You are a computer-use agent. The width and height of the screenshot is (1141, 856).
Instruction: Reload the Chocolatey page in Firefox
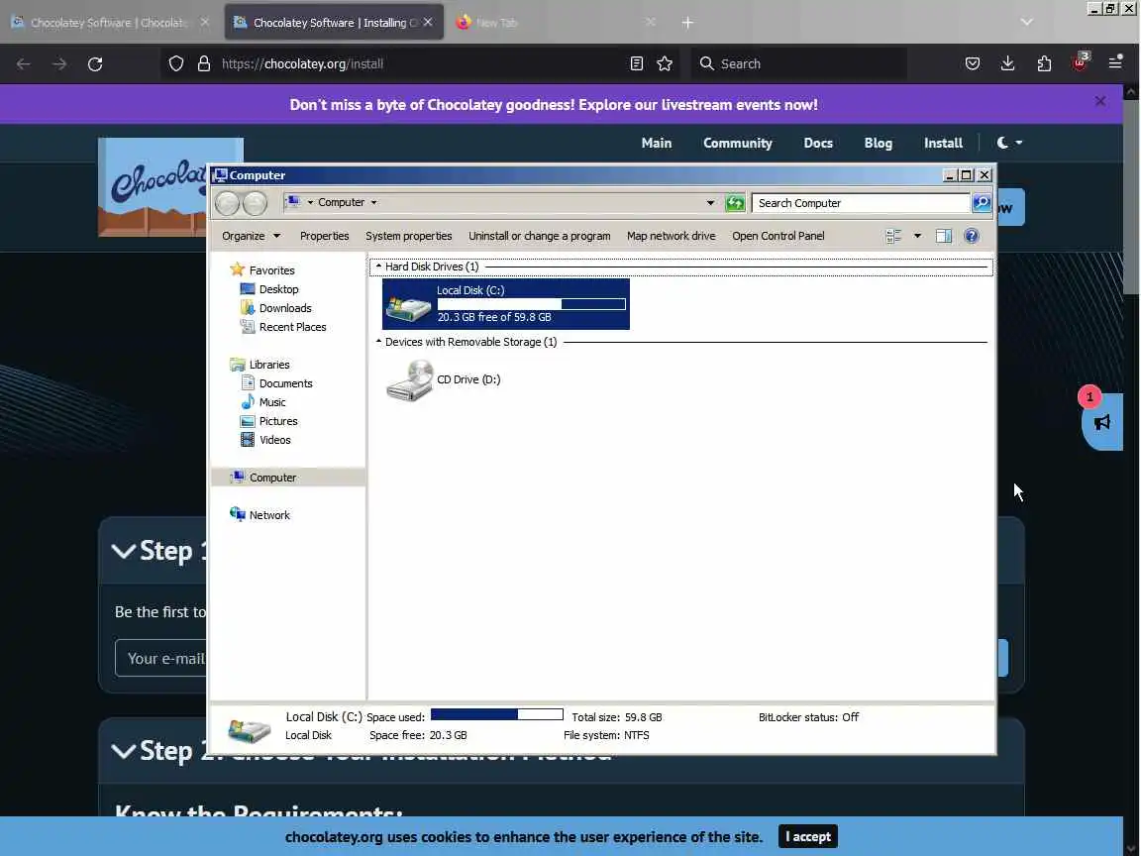pos(95,64)
